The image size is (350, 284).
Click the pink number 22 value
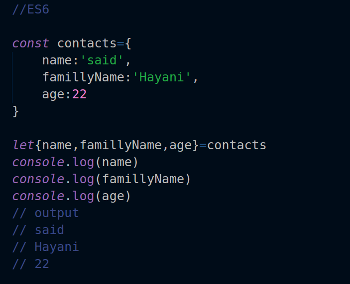[79, 94]
